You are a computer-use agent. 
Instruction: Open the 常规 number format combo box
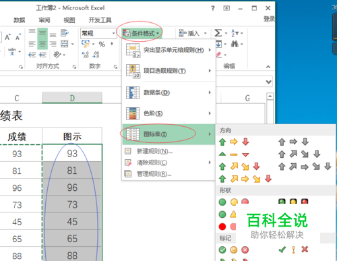coord(98,33)
